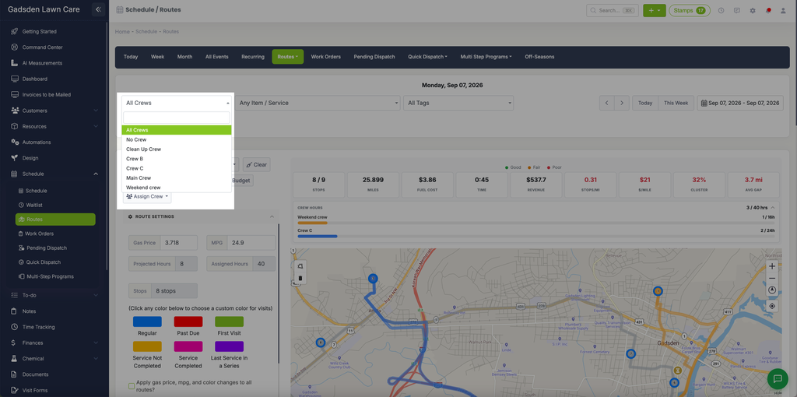Switch to Work Orders tab

point(326,56)
